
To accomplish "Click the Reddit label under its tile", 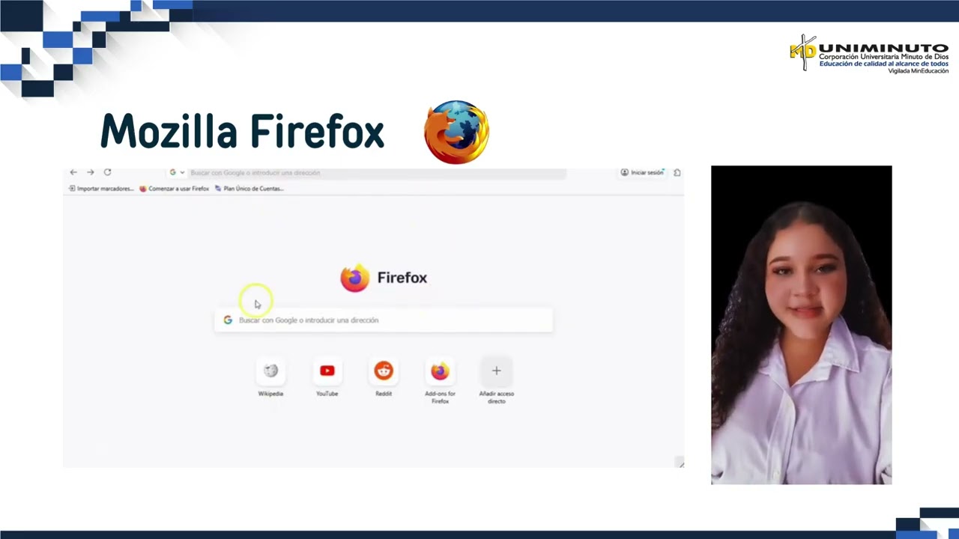I will pyautogui.click(x=384, y=394).
